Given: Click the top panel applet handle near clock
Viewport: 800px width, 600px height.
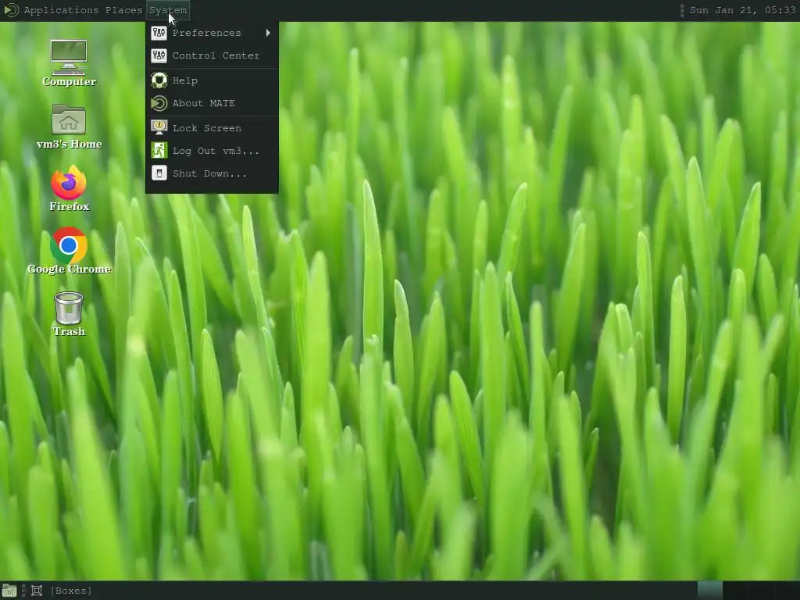Looking at the screenshot, I should pos(682,10).
